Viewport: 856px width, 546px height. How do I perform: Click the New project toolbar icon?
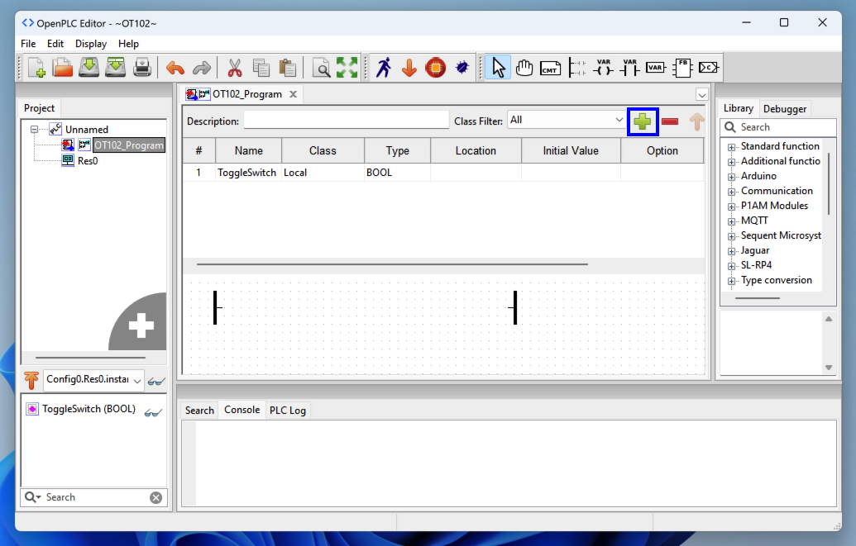point(36,68)
